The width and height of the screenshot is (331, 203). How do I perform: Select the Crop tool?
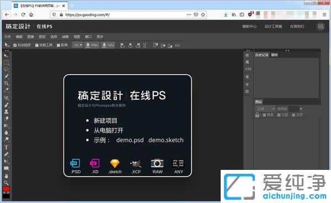[x=6, y=83]
